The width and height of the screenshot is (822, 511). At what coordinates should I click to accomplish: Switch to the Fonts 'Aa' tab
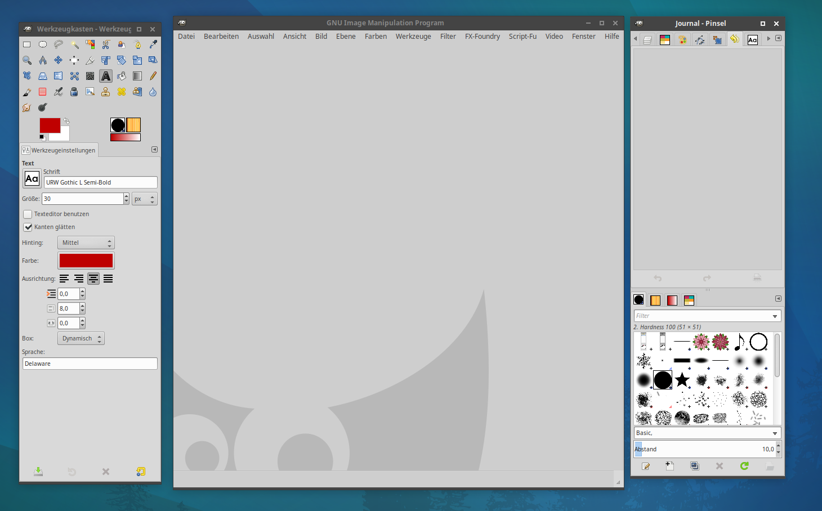click(752, 39)
